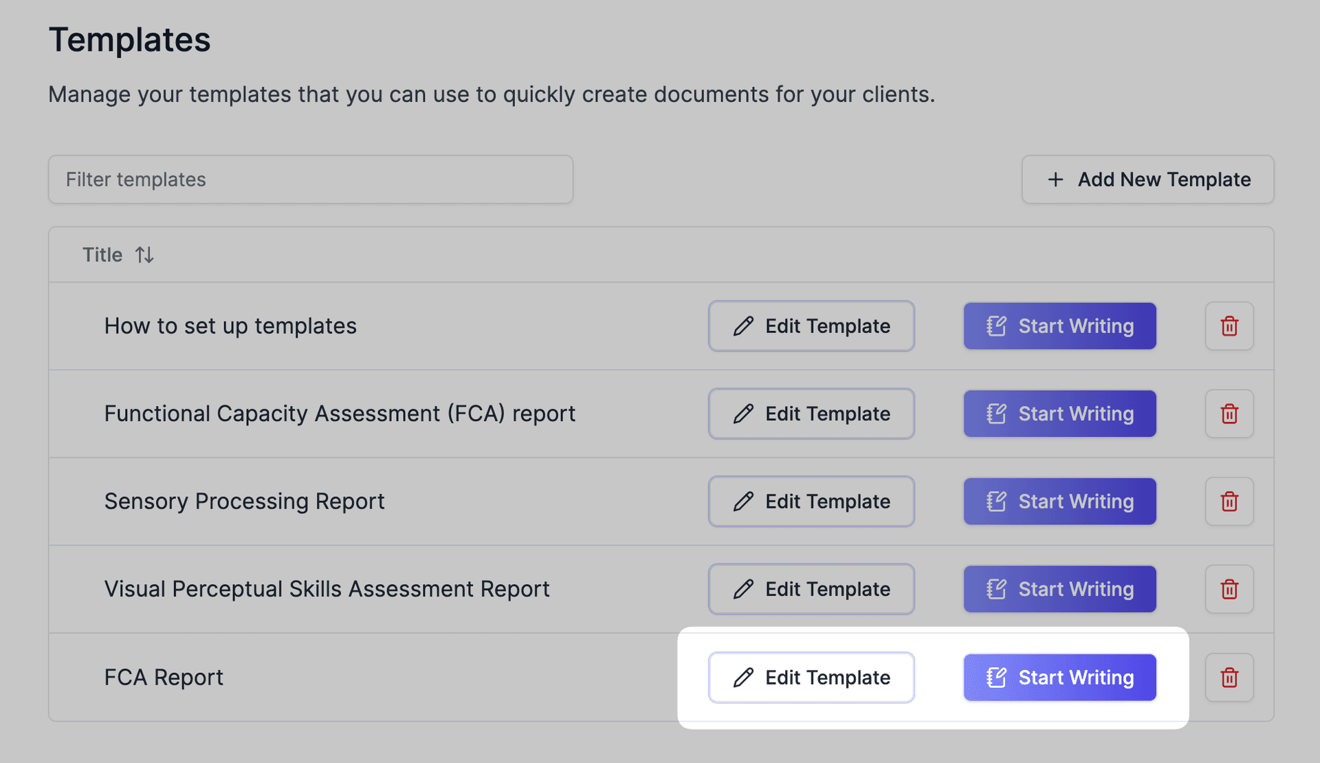The image size is (1320, 763).
Task: Click pencil icon in the FCA Report row
Action: 743,678
